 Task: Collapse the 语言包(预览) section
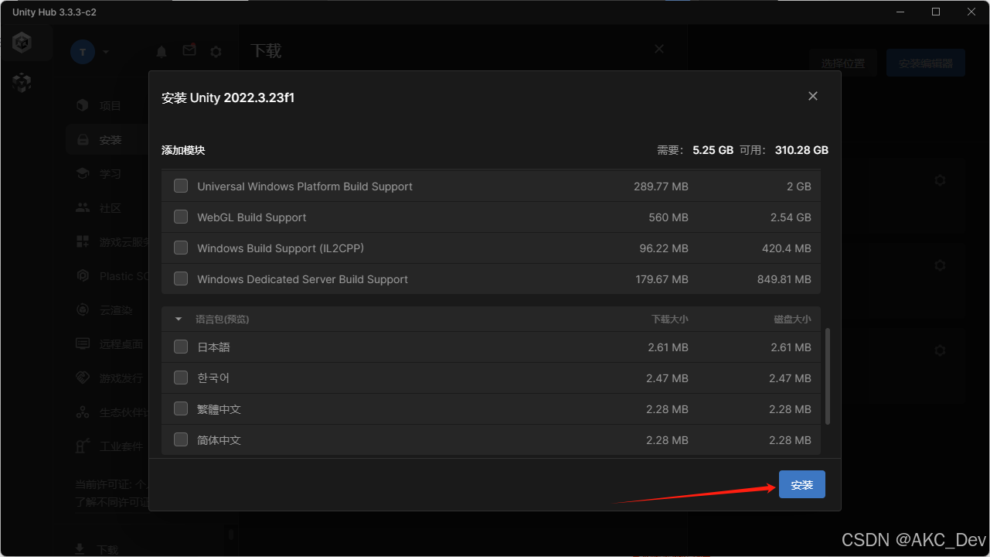179,319
